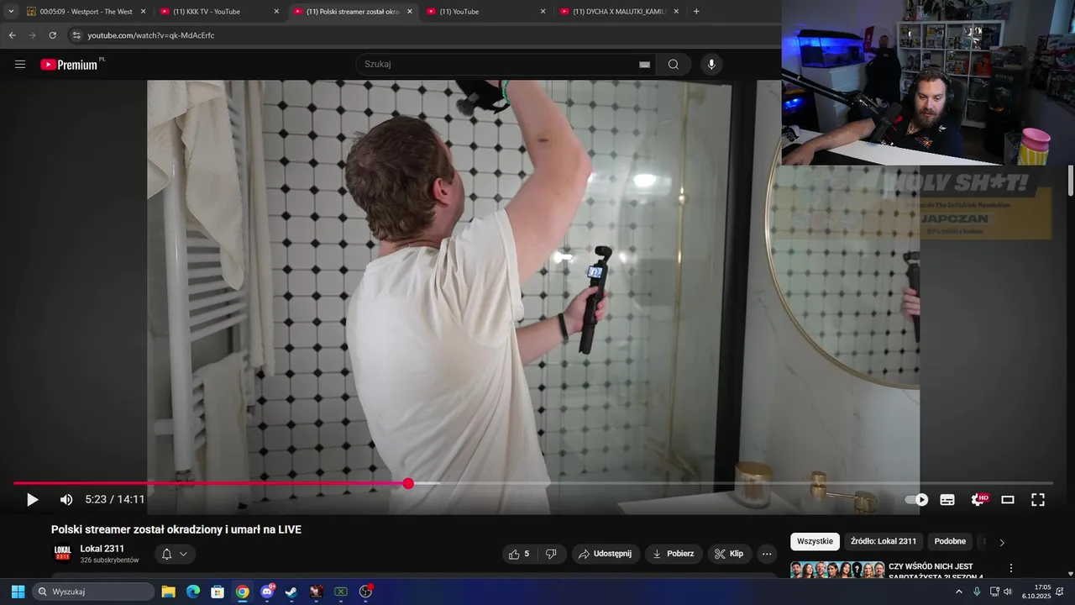Viewport: 1075px width, 605px height.
Task: Click the taskbar Wyszukaj search box
Action: (x=93, y=592)
